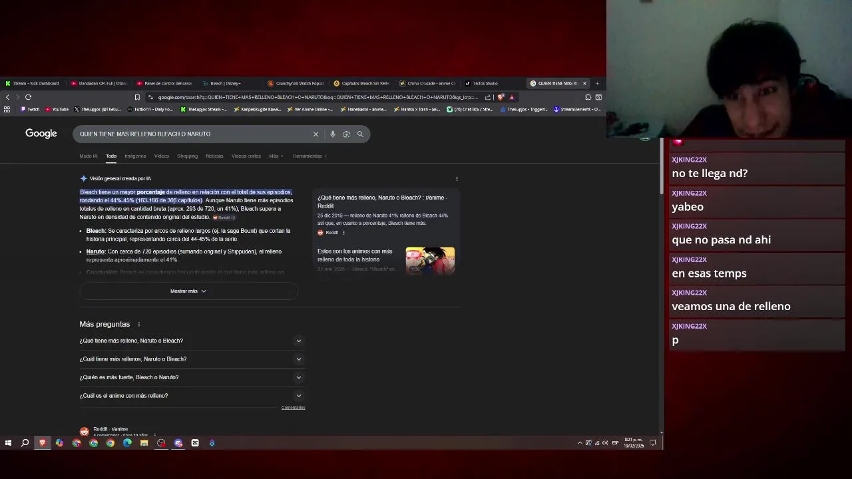Open Microsoft Edge from the taskbar
The height and width of the screenshot is (479, 852).
(x=127, y=442)
